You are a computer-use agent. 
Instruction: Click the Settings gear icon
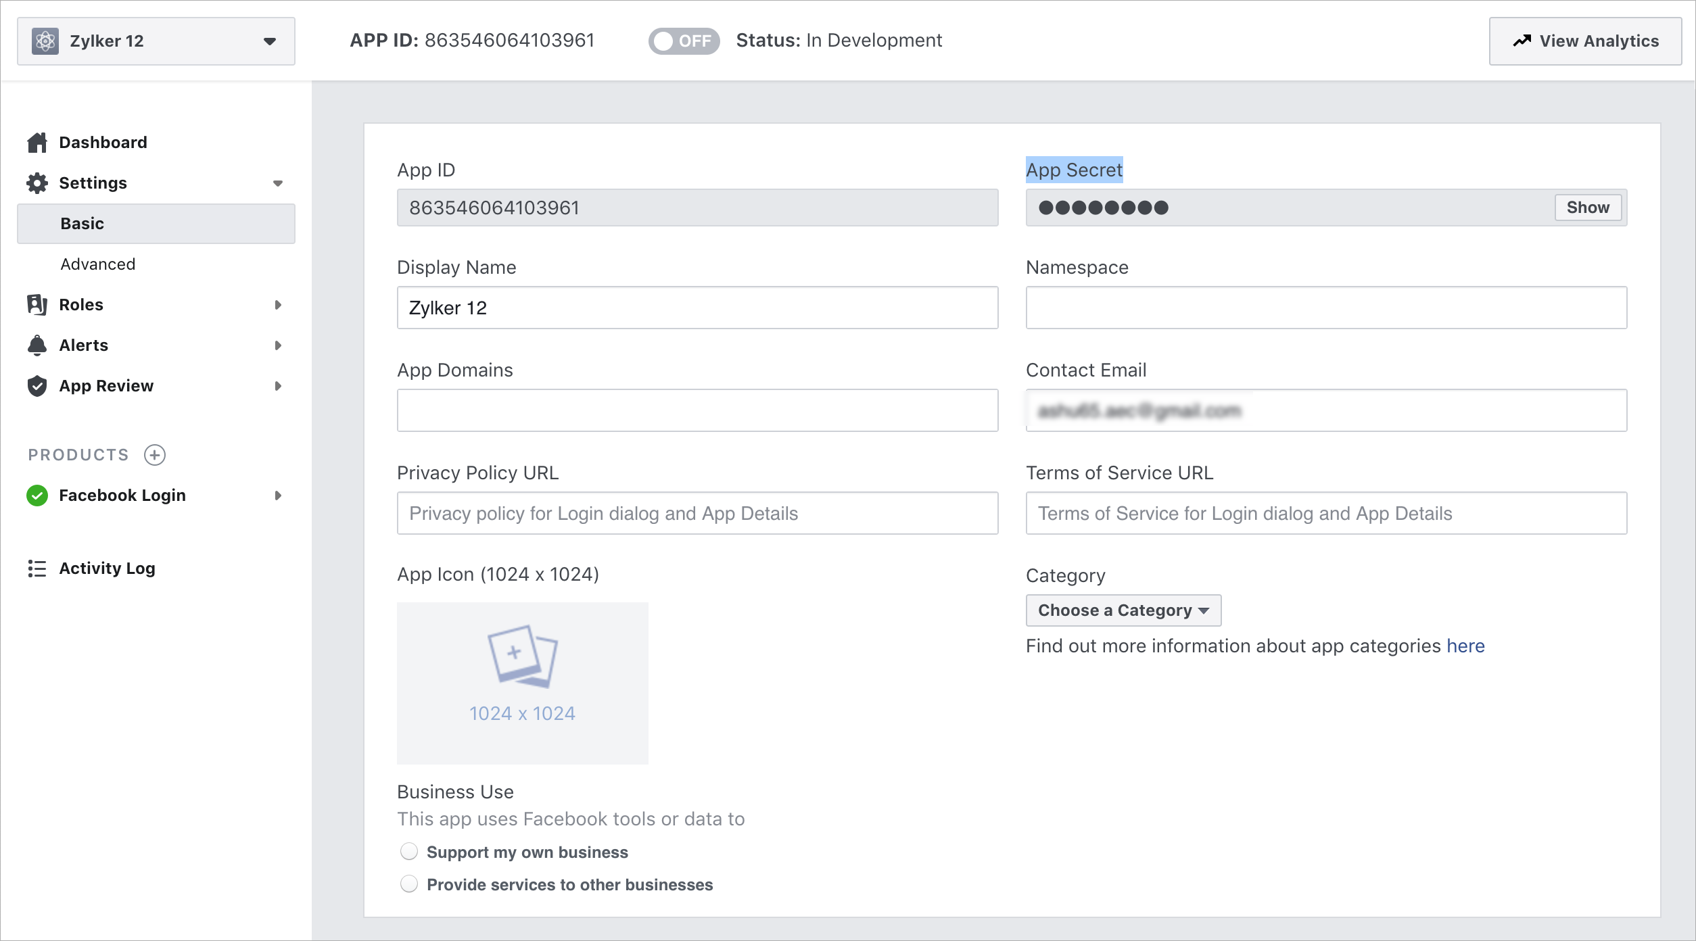37,183
